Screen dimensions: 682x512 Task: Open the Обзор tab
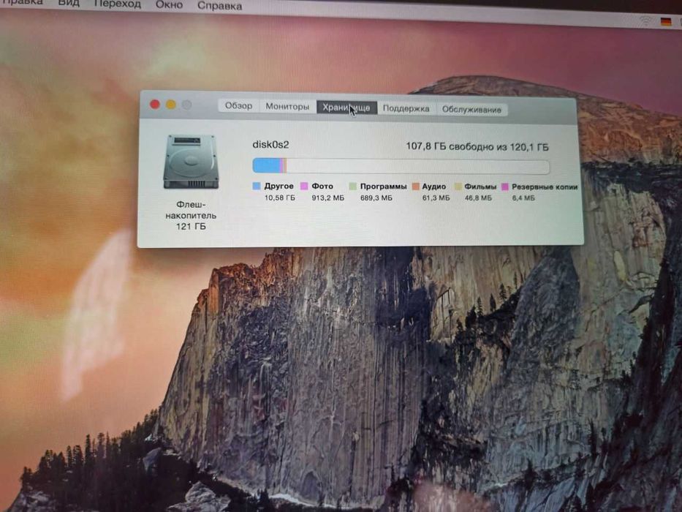(x=238, y=106)
